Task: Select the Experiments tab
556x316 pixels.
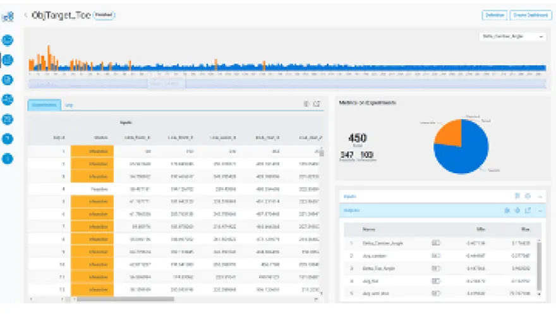Action: [x=44, y=105]
